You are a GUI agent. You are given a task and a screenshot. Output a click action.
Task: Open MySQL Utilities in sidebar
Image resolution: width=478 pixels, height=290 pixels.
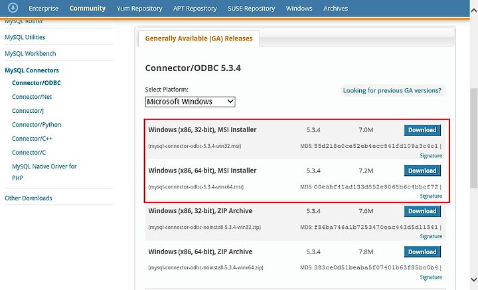point(25,37)
